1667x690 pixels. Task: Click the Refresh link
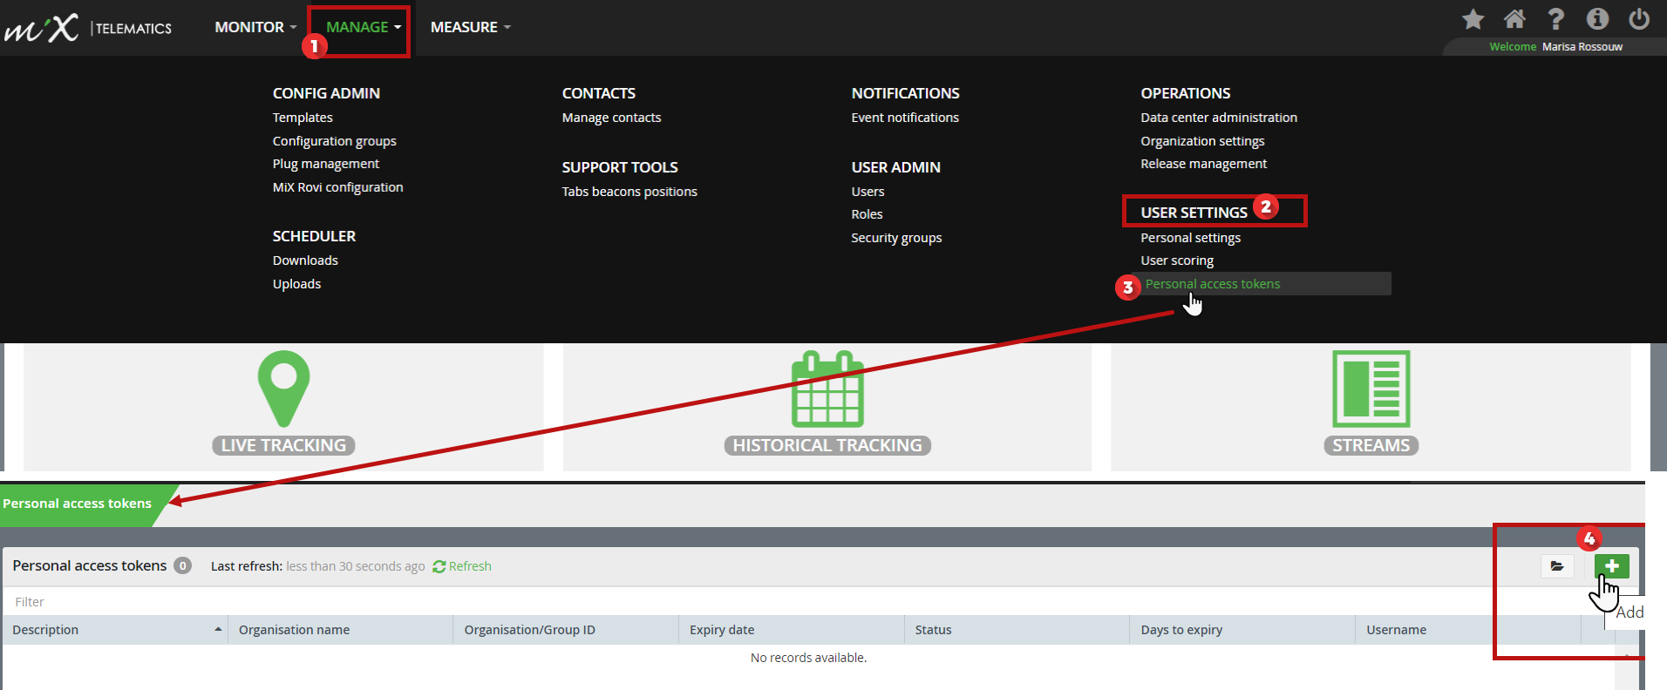click(x=462, y=566)
